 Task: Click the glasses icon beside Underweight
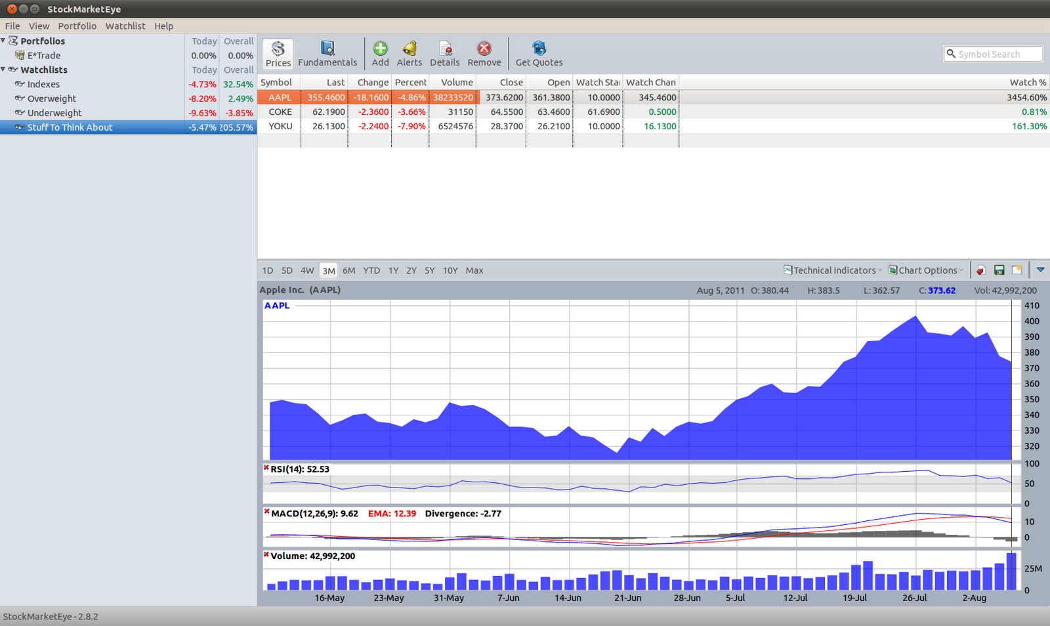point(20,113)
